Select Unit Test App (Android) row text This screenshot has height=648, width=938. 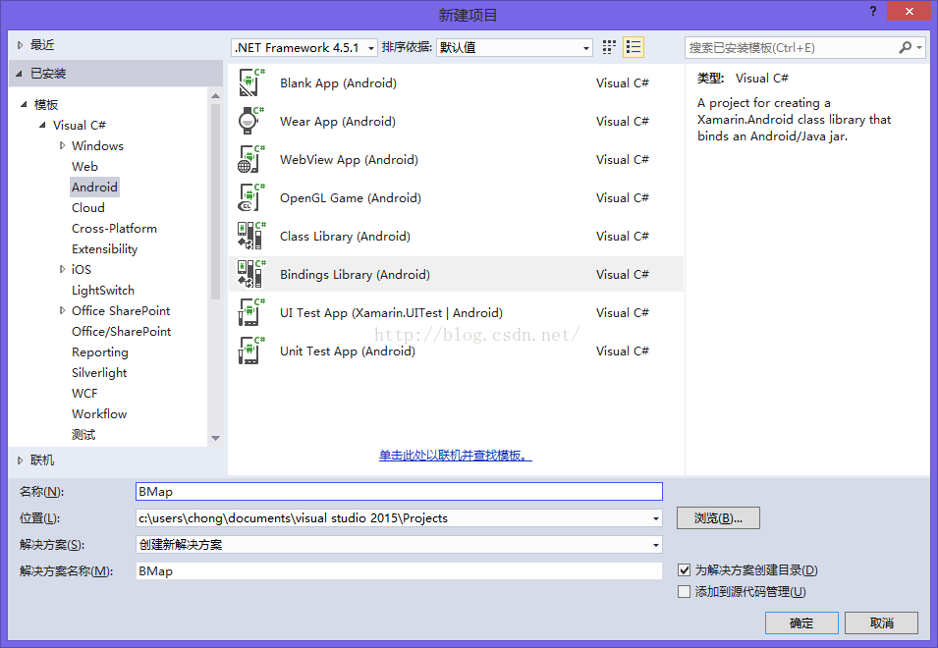348,351
